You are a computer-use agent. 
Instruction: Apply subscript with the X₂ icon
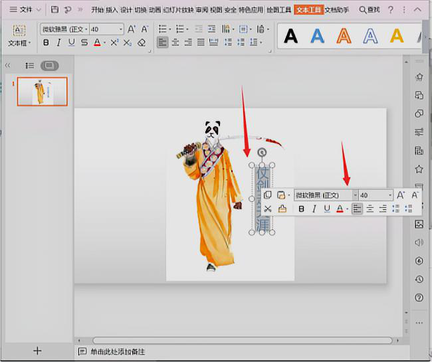128,43
